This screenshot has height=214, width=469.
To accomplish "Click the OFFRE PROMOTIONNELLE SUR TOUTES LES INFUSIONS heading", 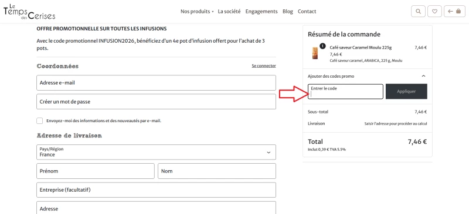I will click(x=101, y=29).
